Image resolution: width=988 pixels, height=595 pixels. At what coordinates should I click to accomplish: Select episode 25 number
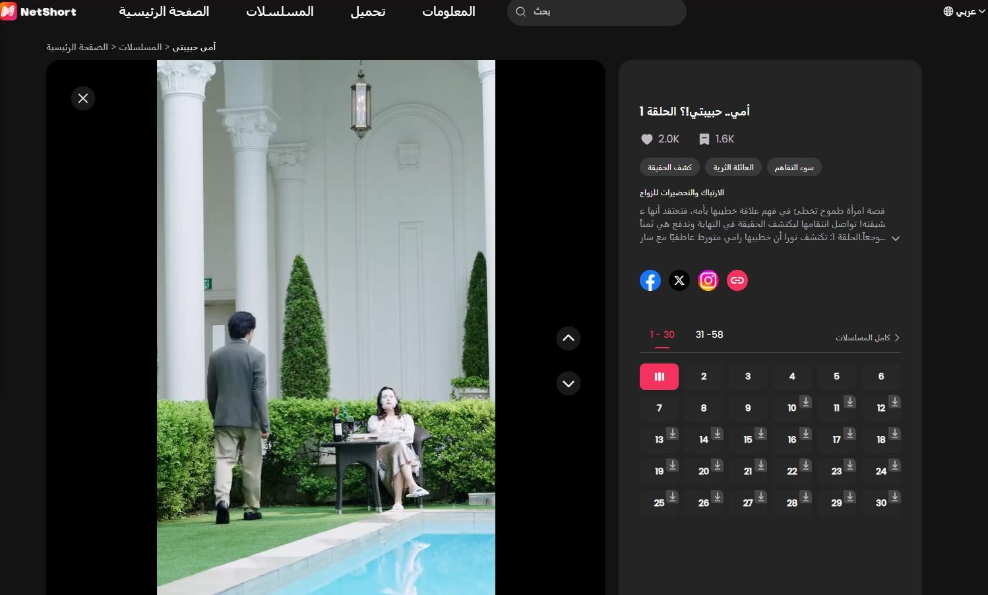coord(659,503)
